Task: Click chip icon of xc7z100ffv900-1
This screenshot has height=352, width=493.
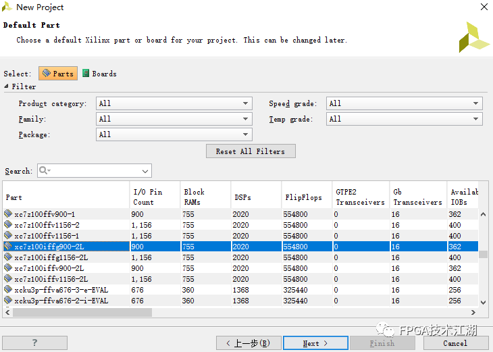Action: [x=8, y=214]
